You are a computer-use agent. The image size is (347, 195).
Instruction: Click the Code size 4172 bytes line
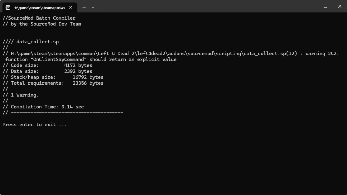47,65
